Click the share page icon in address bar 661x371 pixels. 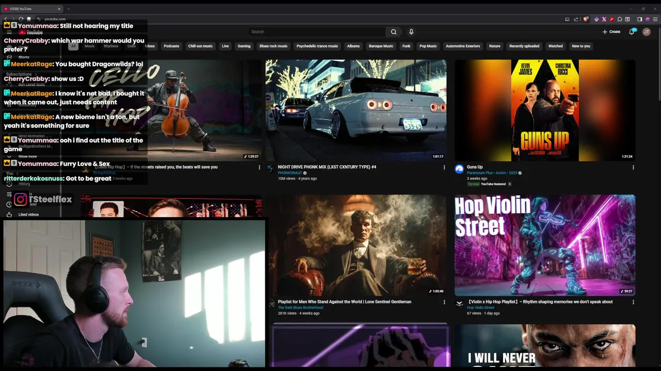pyautogui.click(x=576, y=19)
